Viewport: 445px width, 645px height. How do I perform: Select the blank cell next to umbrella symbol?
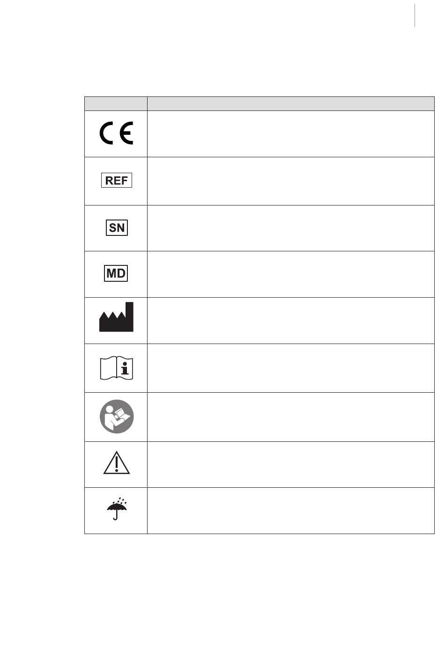(x=291, y=511)
